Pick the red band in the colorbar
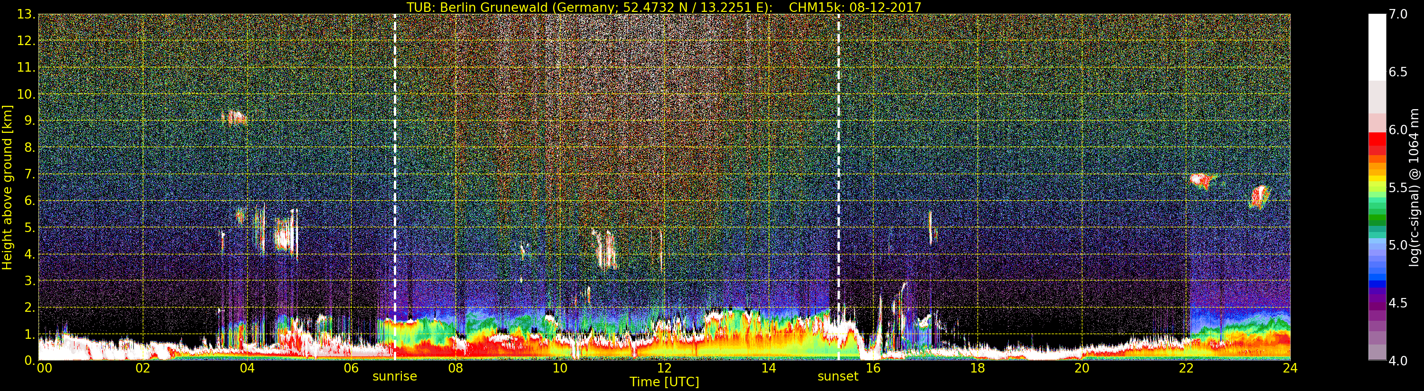The image size is (1424, 391). [1377, 141]
